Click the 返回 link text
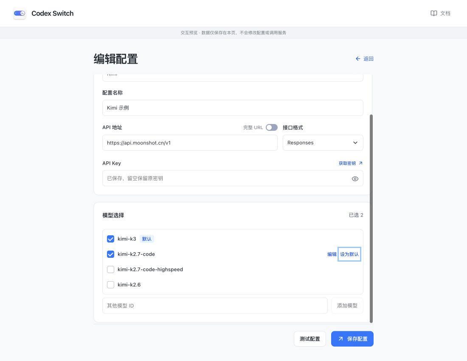Image resolution: width=467 pixels, height=361 pixels. 369,59
